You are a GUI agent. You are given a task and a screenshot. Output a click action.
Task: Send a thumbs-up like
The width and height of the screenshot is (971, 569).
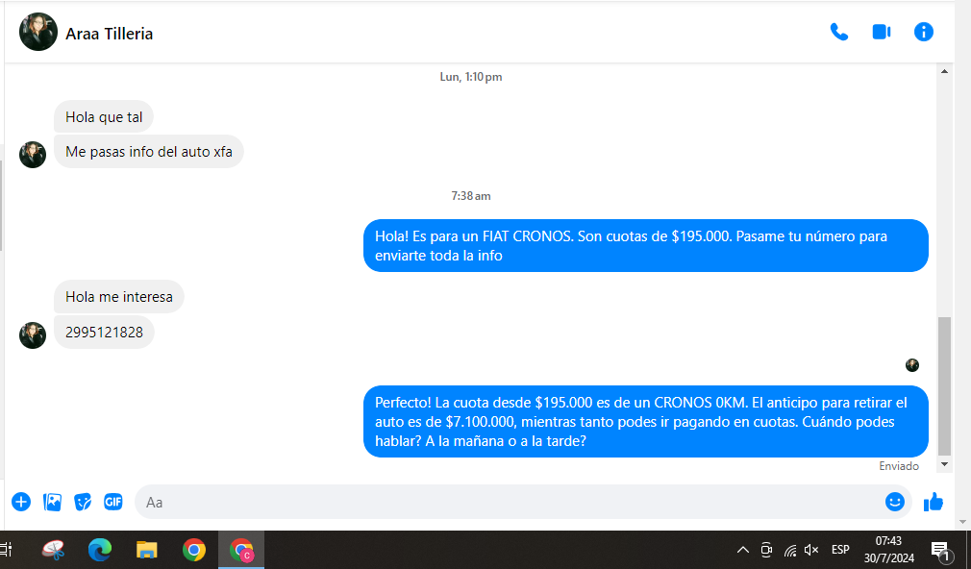tap(934, 502)
